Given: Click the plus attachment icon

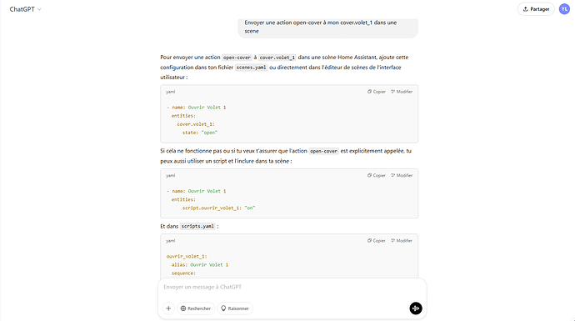Looking at the screenshot, I should click(x=168, y=308).
